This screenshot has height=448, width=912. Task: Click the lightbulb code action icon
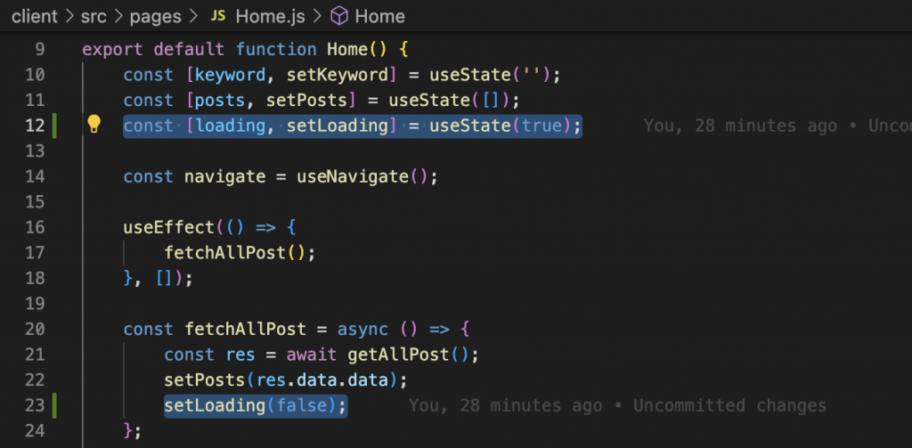coord(94,124)
